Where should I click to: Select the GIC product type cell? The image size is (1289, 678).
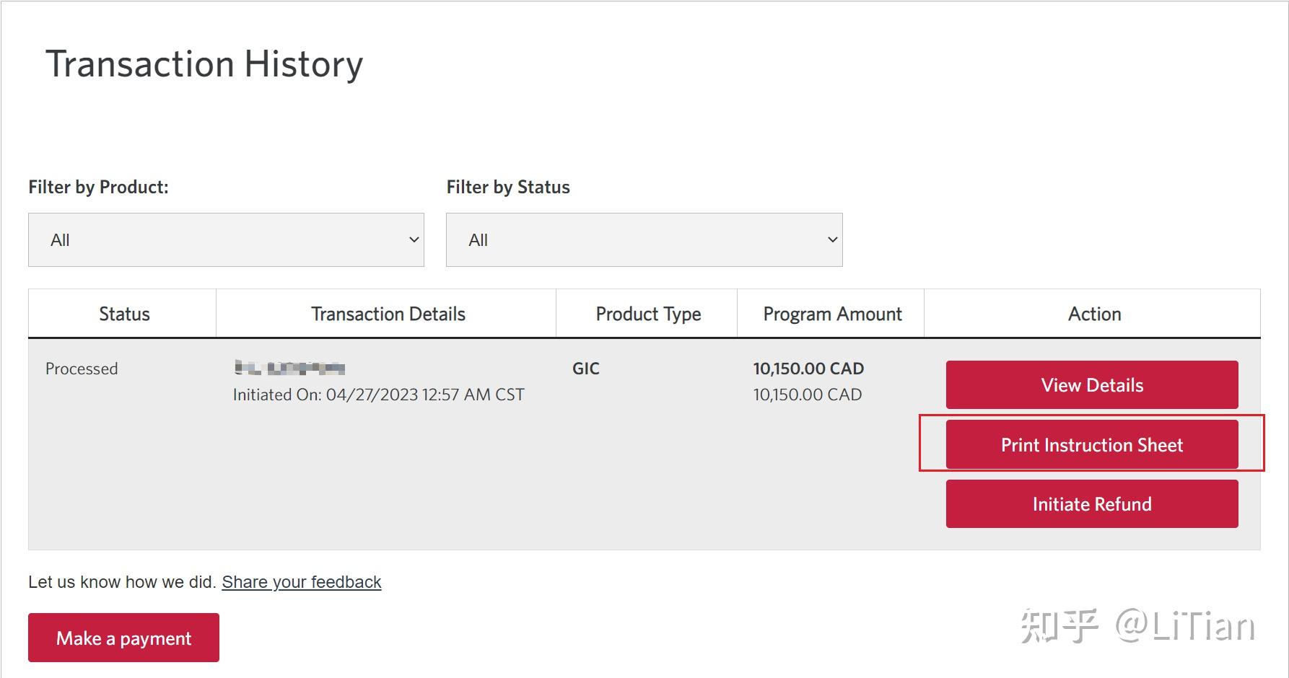coord(585,369)
